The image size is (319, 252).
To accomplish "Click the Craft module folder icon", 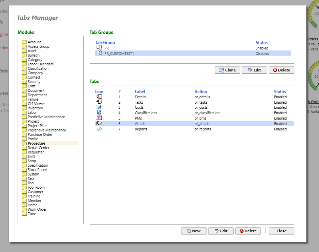I will pyautogui.click(x=24, y=86).
